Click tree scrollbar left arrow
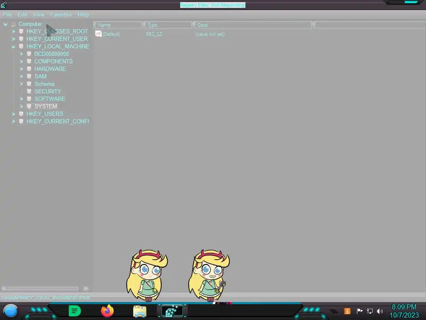This screenshot has height=320, width=426. click(4, 288)
